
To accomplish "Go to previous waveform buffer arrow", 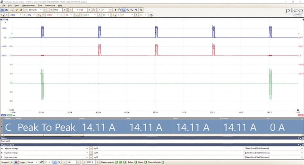I will coord(71,10).
